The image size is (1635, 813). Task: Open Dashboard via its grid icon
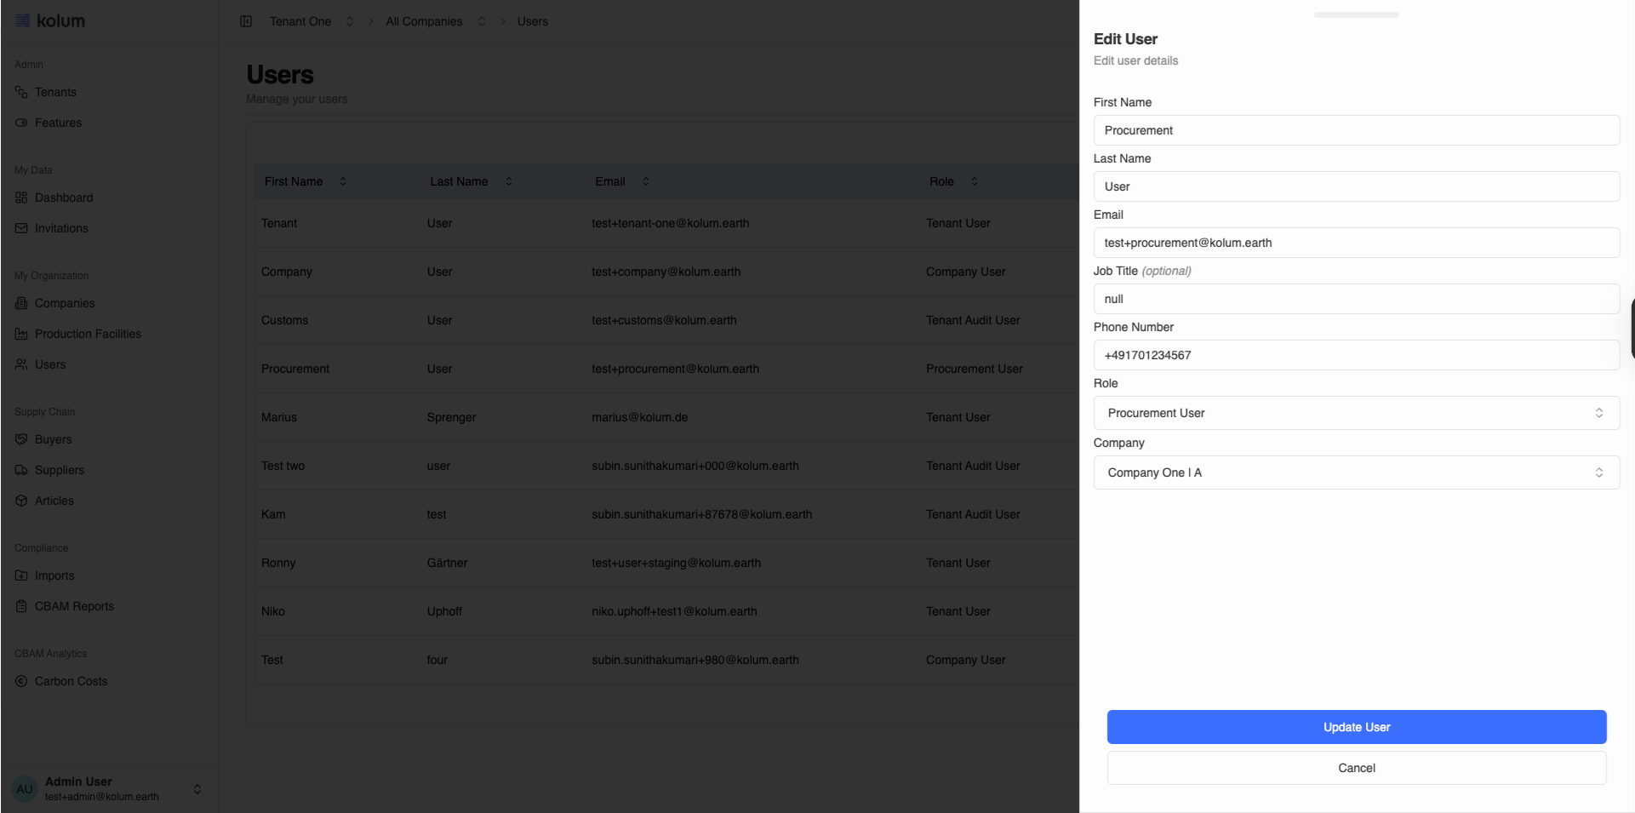(21, 198)
